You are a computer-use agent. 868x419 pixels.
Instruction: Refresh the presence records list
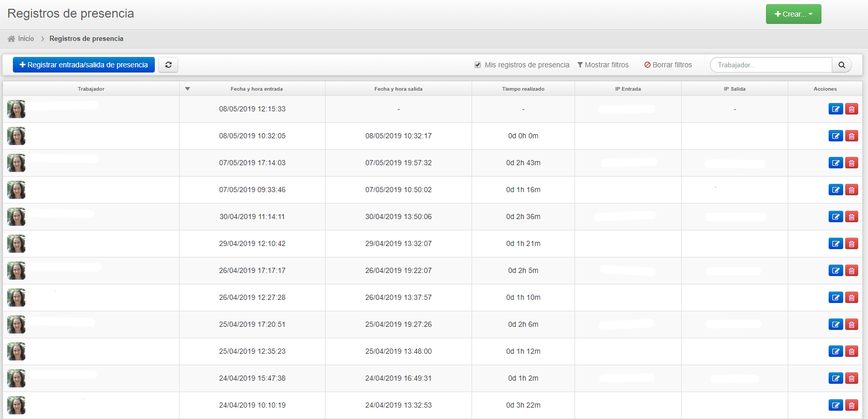tap(168, 65)
